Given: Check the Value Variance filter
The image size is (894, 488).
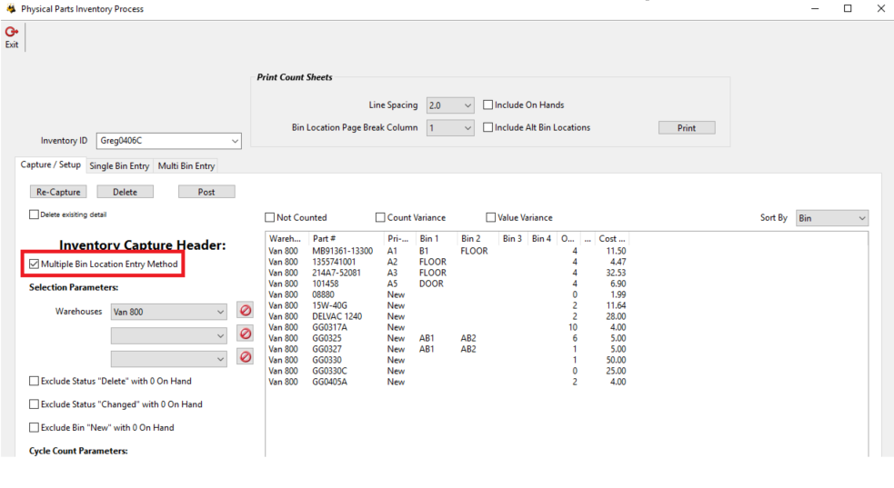Looking at the screenshot, I should pos(491,217).
